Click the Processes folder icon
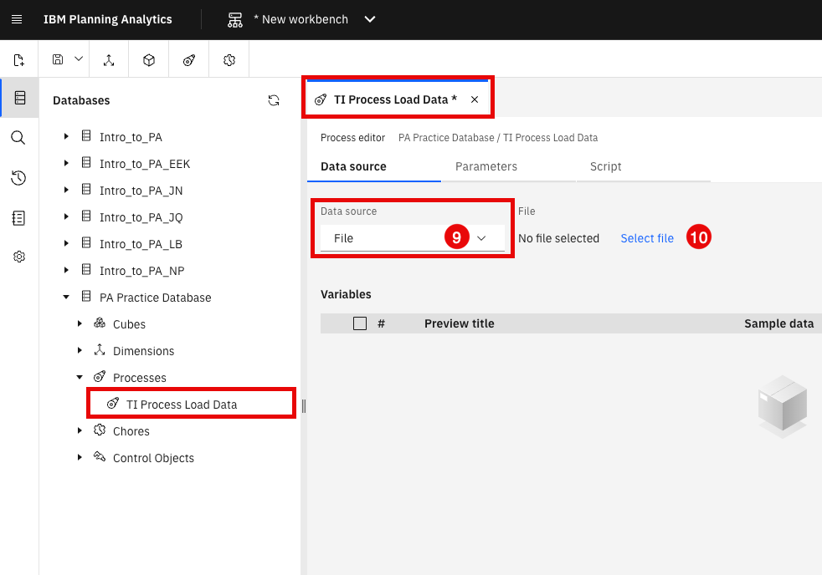Image resolution: width=822 pixels, height=575 pixels. tap(100, 377)
